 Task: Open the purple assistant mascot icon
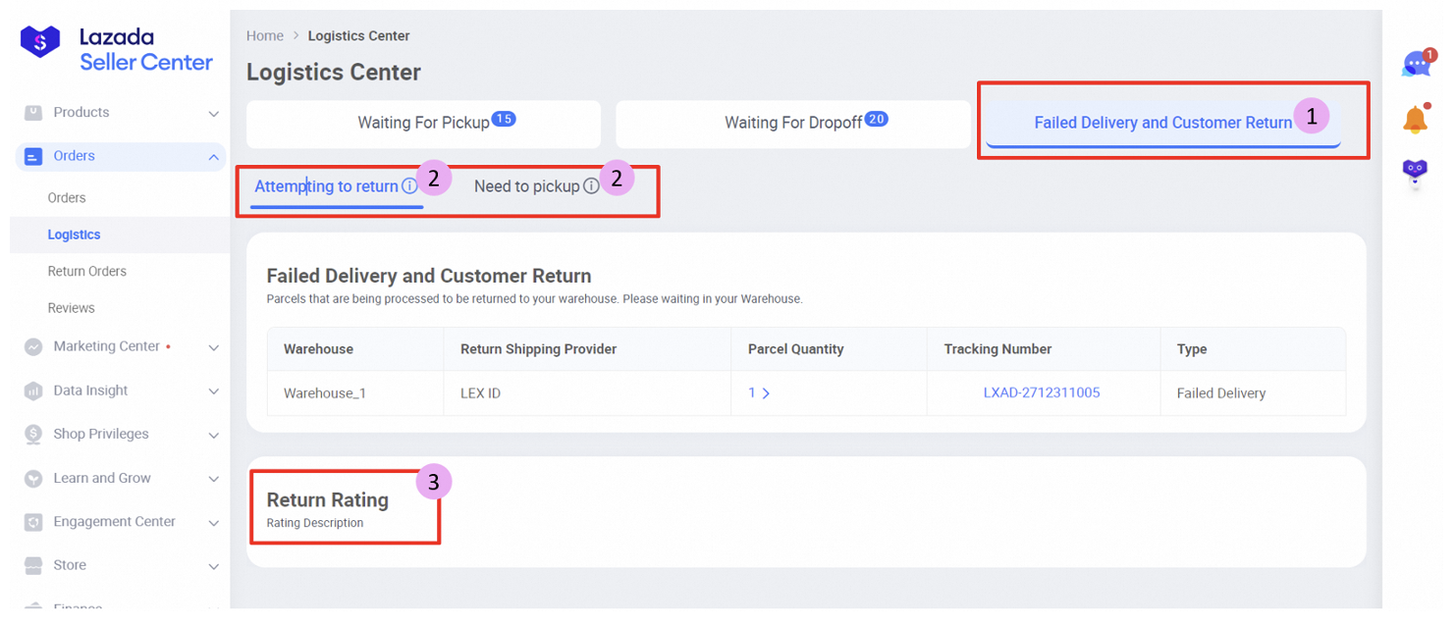pos(1415,173)
